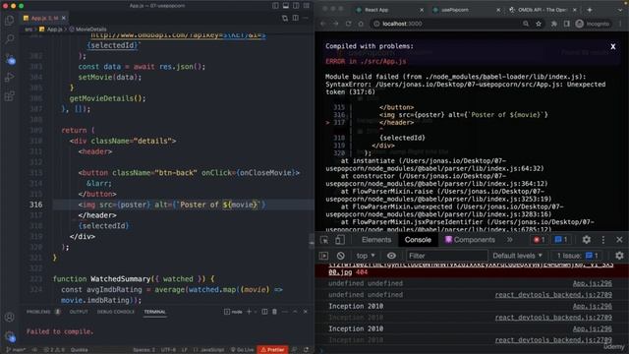The image size is (629, 354).
Task: Go forward in Chrome
Action: [336, 24]
